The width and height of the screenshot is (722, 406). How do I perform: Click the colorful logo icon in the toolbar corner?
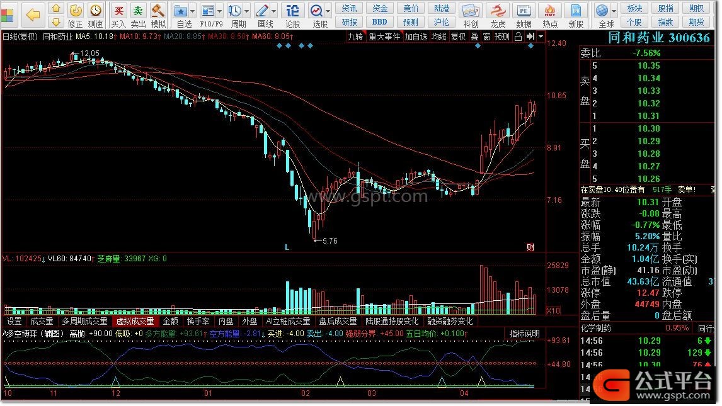point(8,14)
